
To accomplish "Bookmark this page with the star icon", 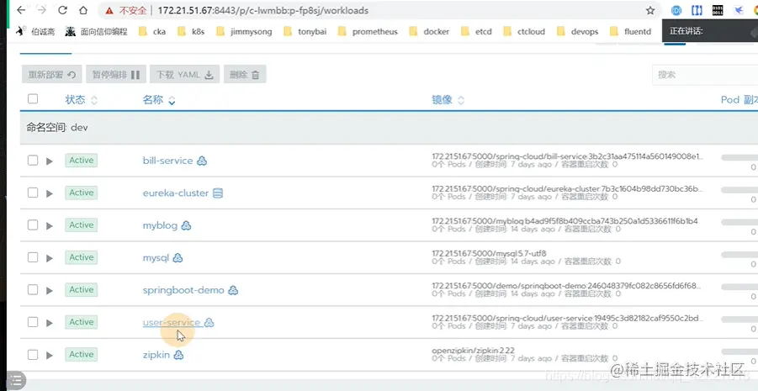I will point(650,11).
